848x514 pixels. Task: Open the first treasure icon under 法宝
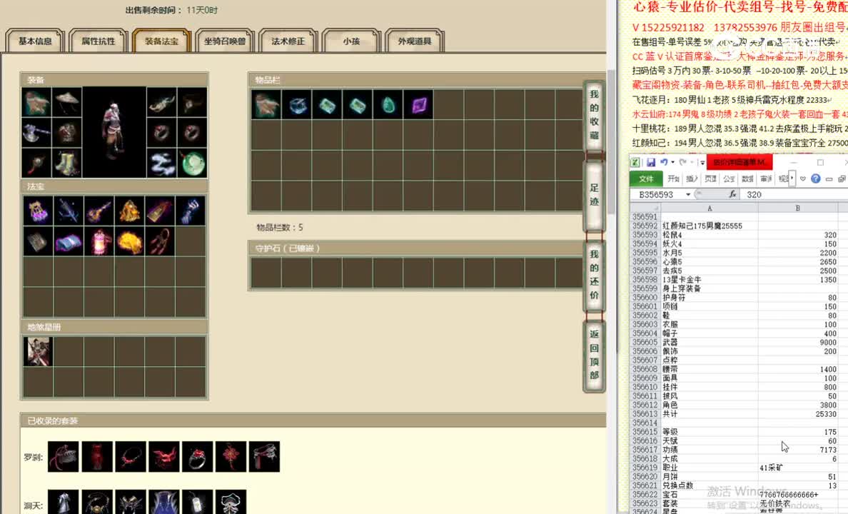coord(38,209)
